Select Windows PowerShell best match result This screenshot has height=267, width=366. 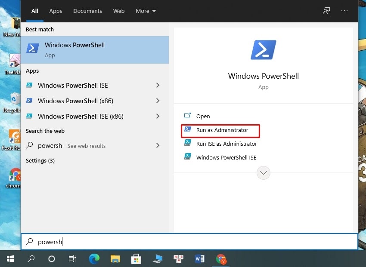click(x=95, y=50)
